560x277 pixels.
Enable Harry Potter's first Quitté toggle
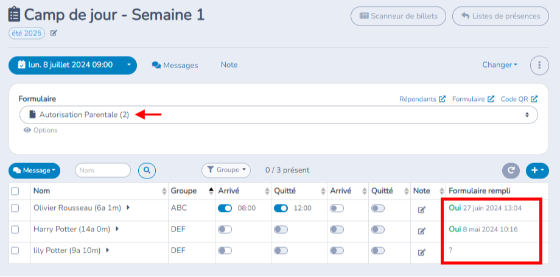tap(281, 230)
